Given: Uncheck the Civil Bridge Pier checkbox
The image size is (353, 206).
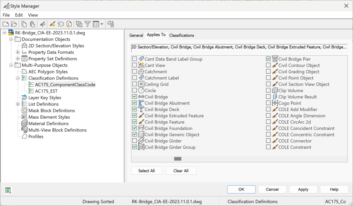Looking at the screenshot, I should (268, 59).
